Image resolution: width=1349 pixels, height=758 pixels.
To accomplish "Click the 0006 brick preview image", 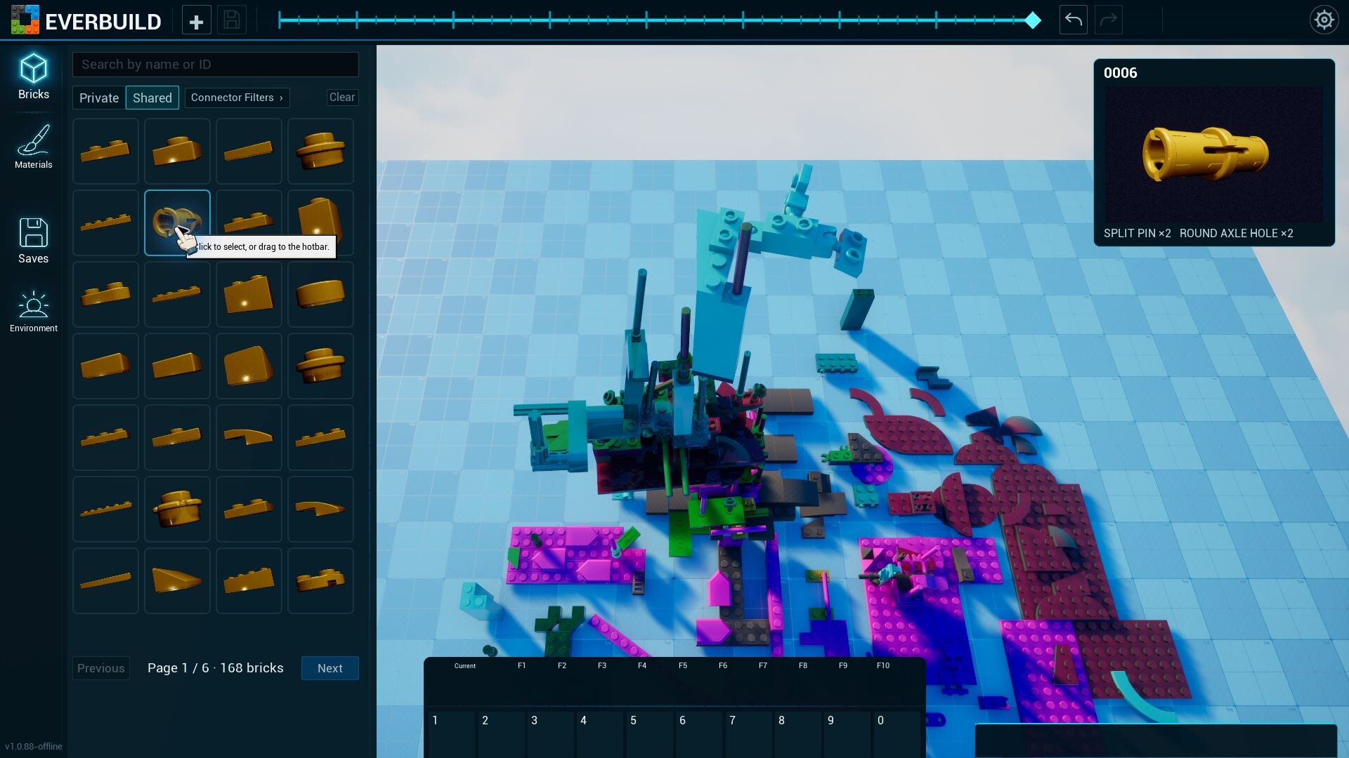I will [1213, 154].
